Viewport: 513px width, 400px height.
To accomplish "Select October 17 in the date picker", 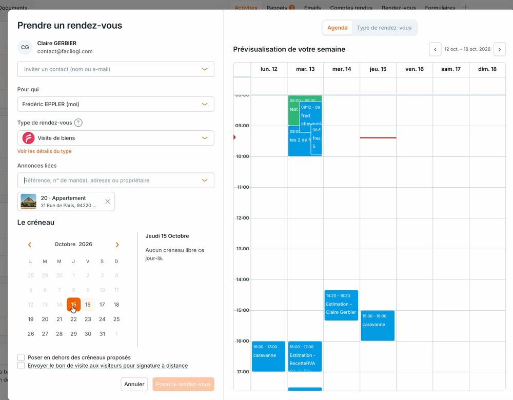I will coord(102,305).
